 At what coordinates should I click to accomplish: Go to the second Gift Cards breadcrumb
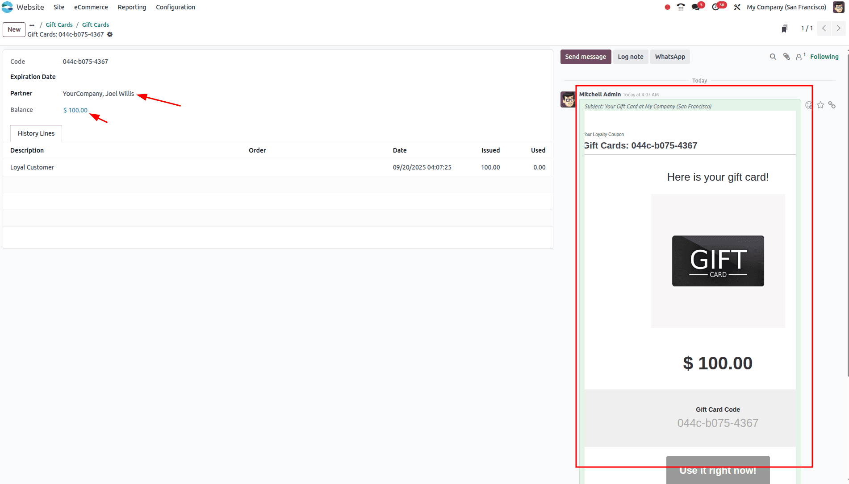pyautogui.click(x=96, y=25)
